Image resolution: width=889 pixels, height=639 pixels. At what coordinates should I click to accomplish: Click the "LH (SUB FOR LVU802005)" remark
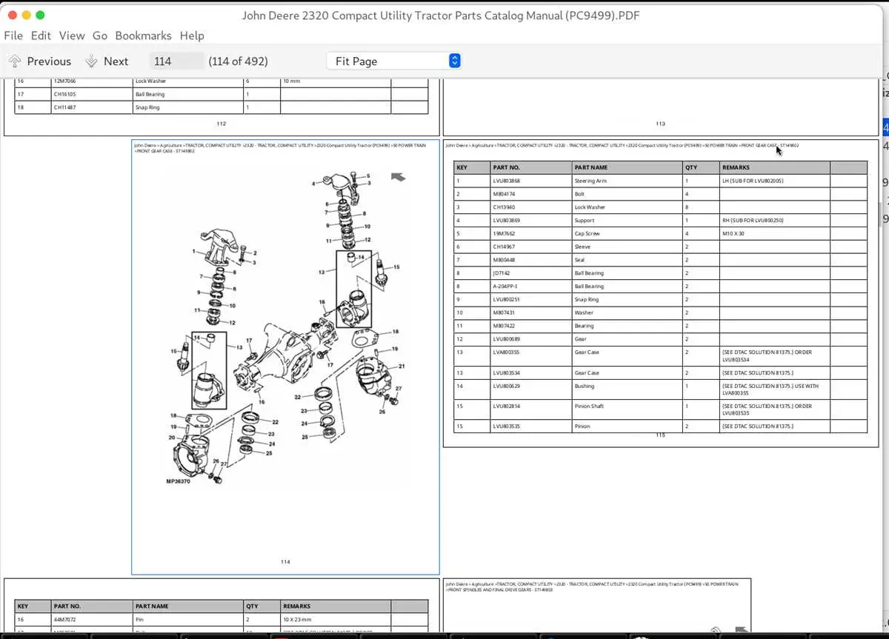coord(753,181)
